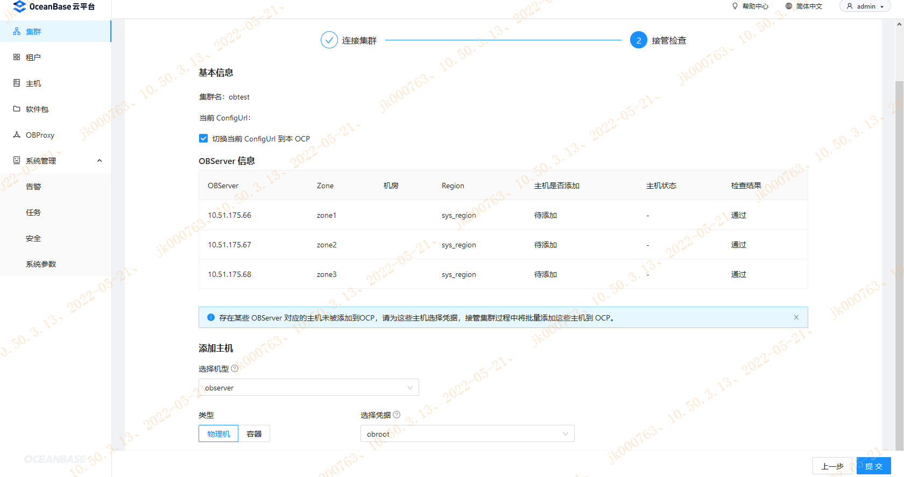The image size is (904, 477).
Task: Click OBServer IP 10.51.175.68
Action: click(x=230, y=274)
